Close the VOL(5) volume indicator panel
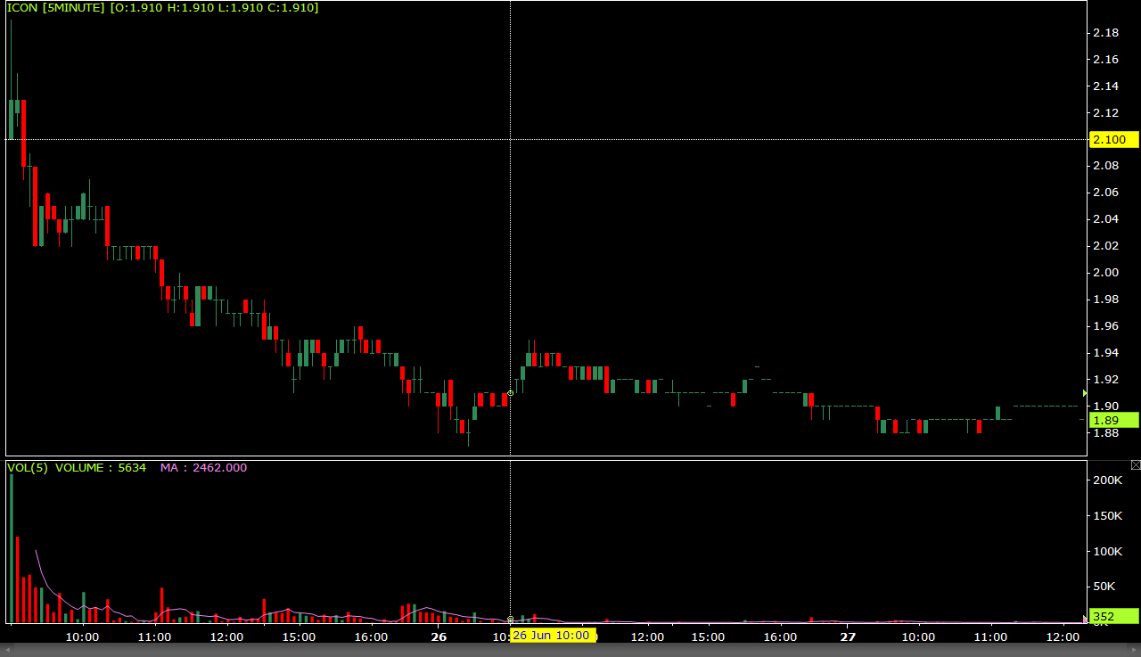The height and width of the screenshot is (657, 1141). (x=1136, y=465)
